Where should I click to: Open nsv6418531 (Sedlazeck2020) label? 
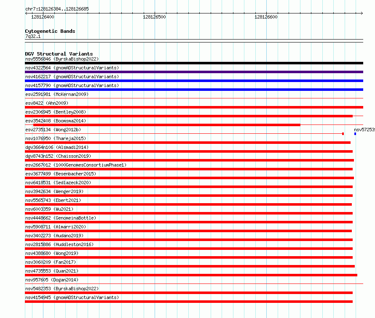58,183
